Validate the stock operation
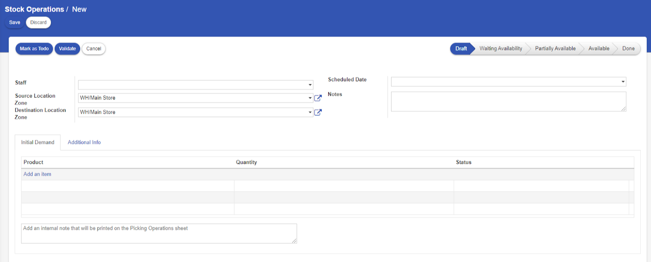651x262 pixels. [x=67, y=48]
